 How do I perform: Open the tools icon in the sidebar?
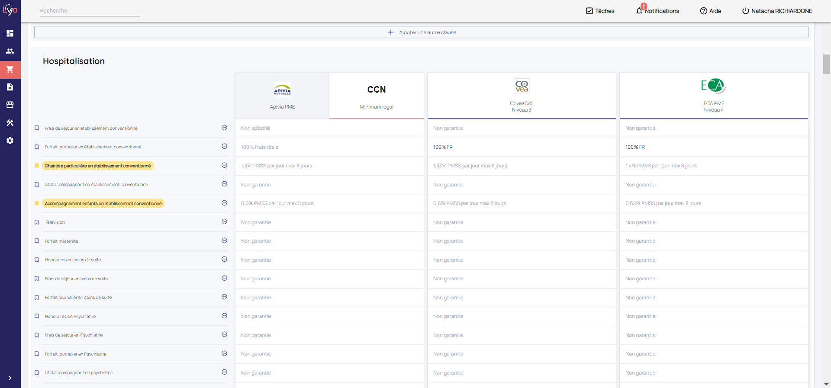(10, 123)
